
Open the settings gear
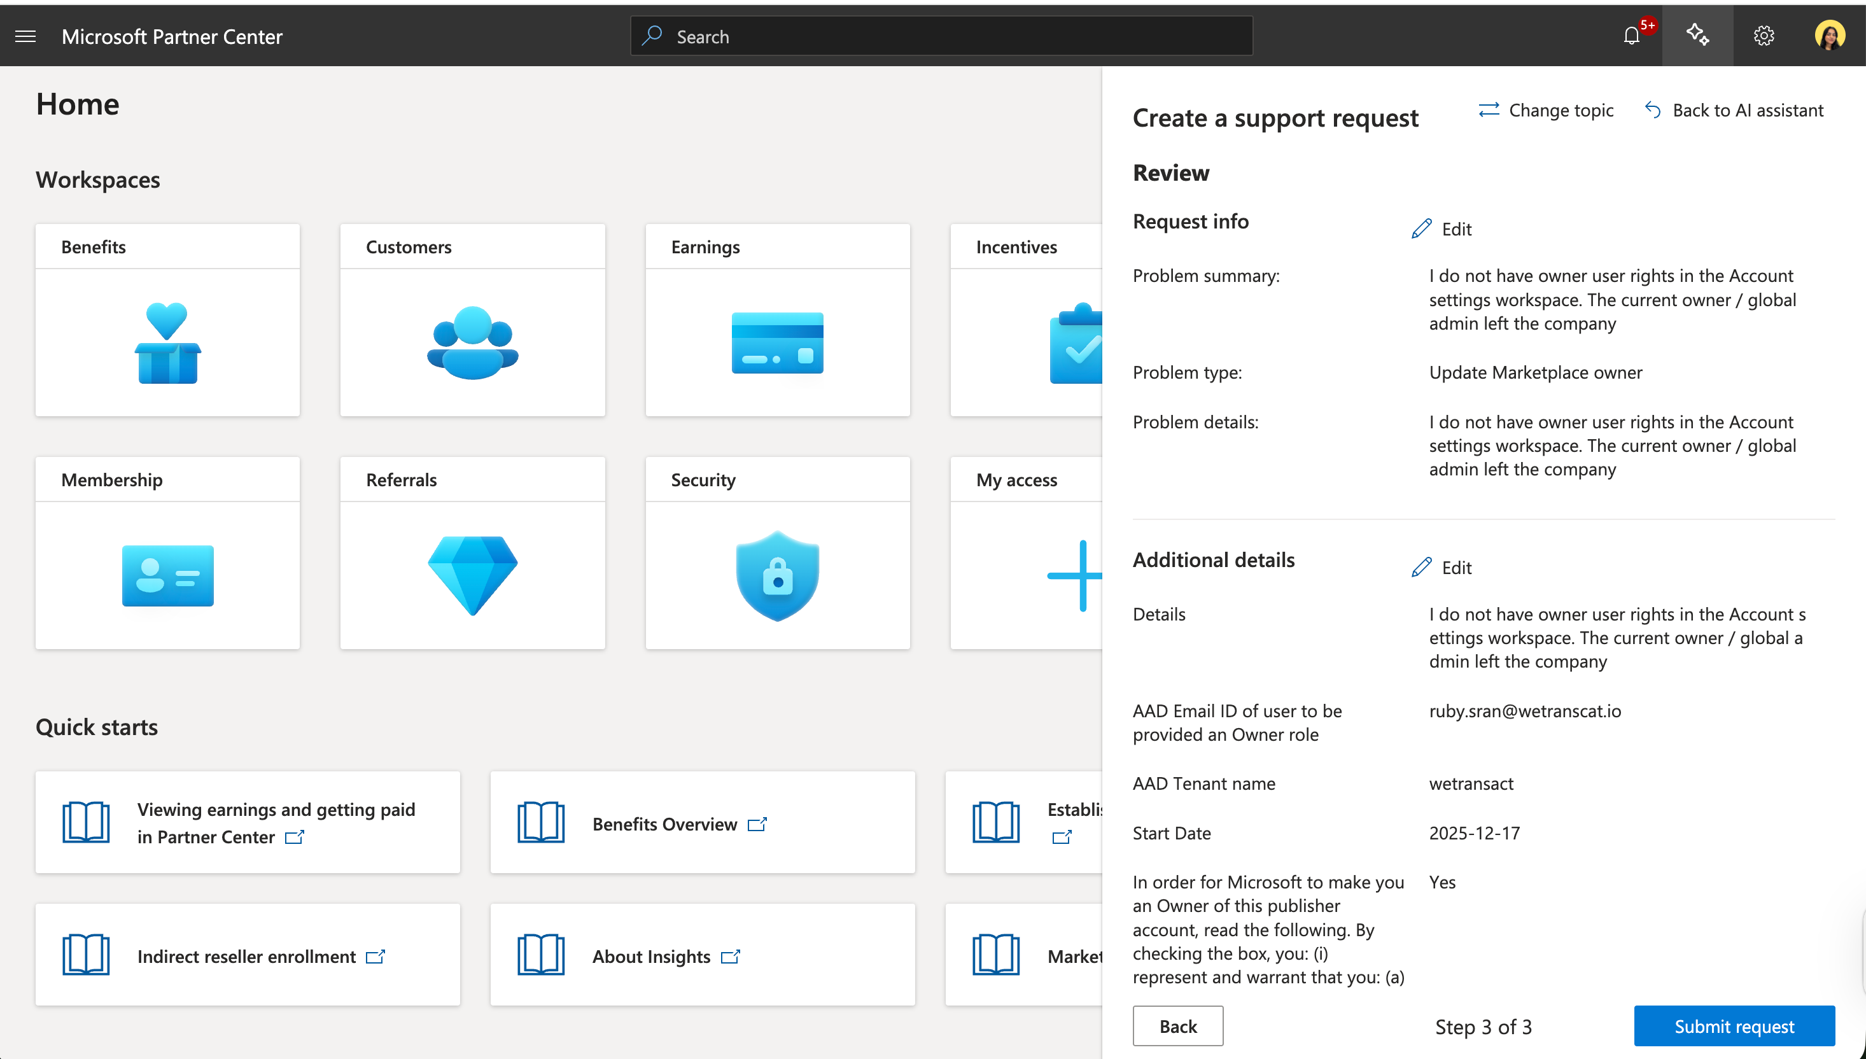(x=1764, y=36)
